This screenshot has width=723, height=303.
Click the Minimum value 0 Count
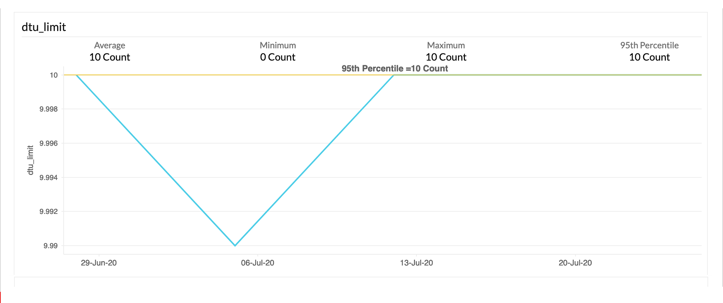click(x=278, y=57)
